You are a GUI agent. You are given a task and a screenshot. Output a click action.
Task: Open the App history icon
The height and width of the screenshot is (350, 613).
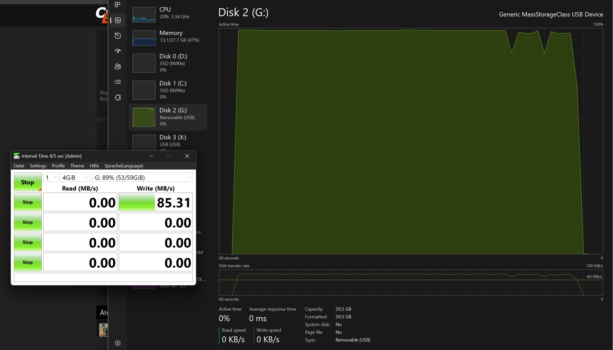click(x=118, y=36)
